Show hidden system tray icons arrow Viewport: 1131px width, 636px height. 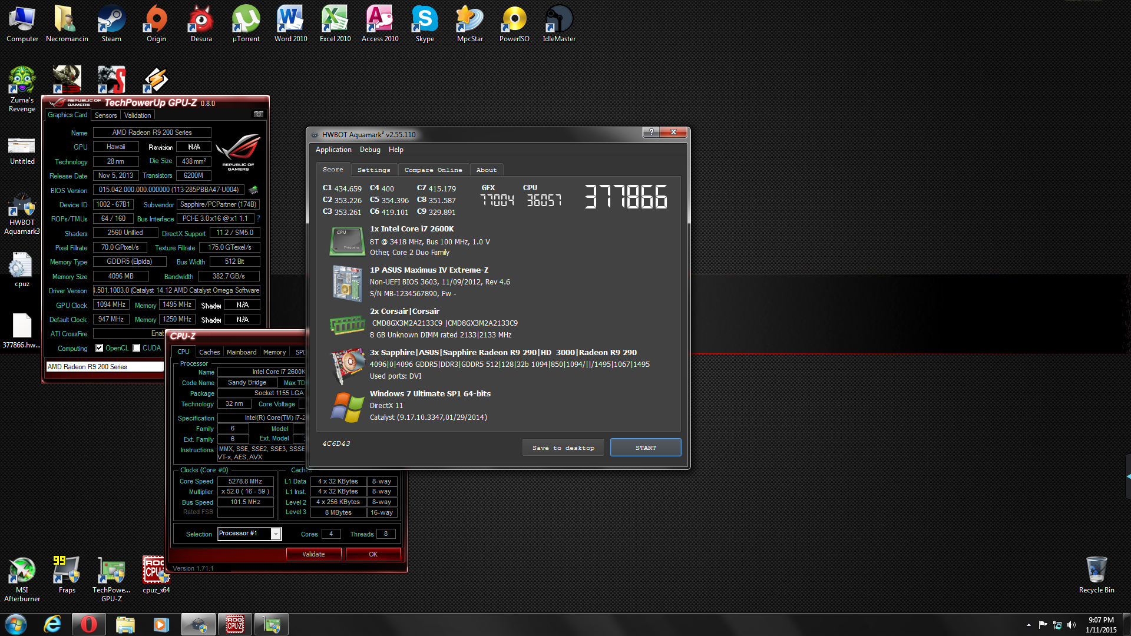(1029, 625)
